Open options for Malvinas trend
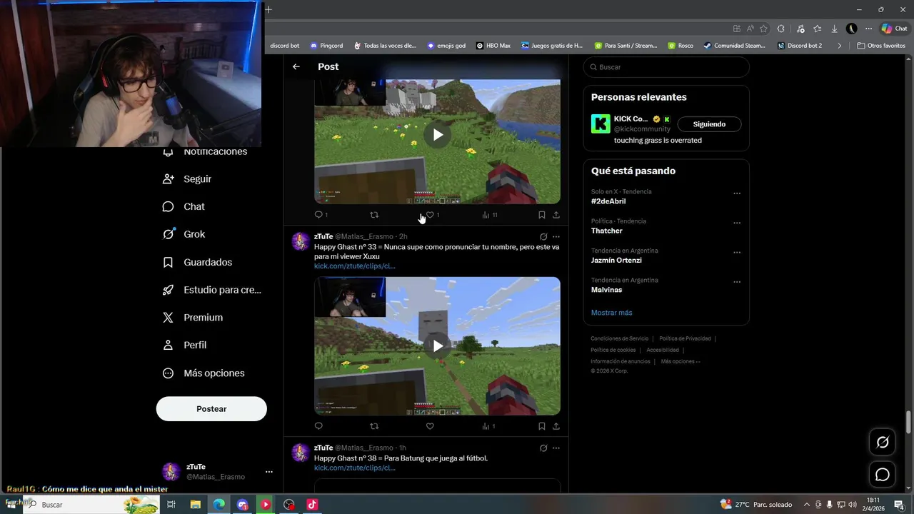Viewport: 914px width, 514px height. [737, 282]
